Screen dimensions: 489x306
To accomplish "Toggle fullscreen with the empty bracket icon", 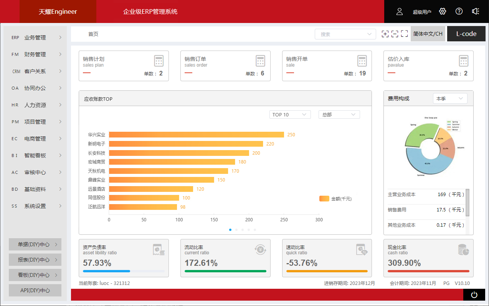I will tap(404, 34).
